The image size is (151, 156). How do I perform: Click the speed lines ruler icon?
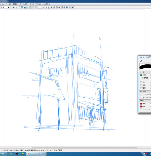point(57,7)
